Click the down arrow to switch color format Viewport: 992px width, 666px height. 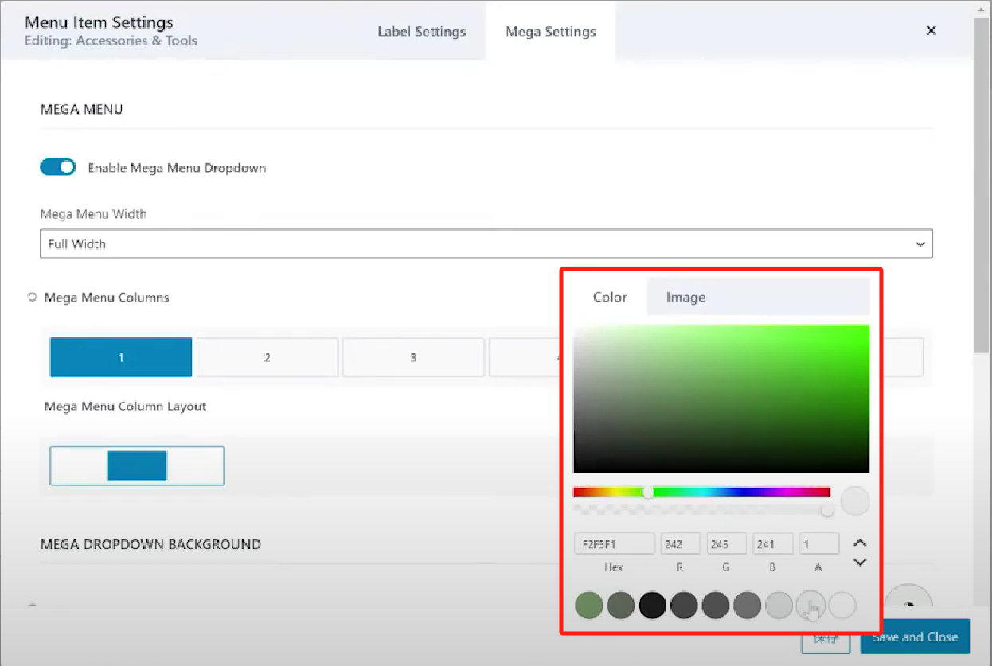coord(859,562)
